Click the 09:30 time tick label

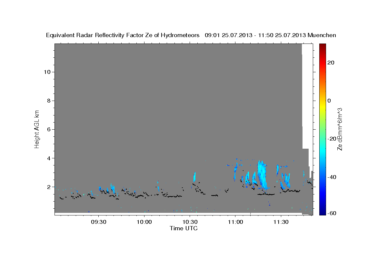click(98, 222)
